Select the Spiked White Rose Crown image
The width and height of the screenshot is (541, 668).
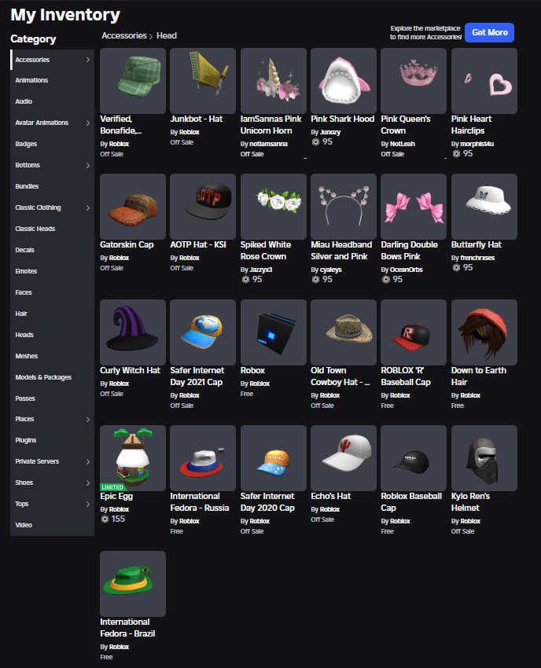click(274, 206)
